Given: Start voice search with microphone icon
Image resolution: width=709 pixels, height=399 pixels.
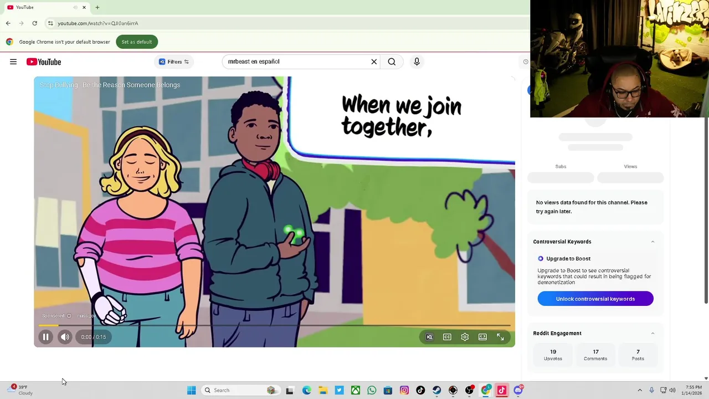Looking at the screenshot, I should 417,62.
